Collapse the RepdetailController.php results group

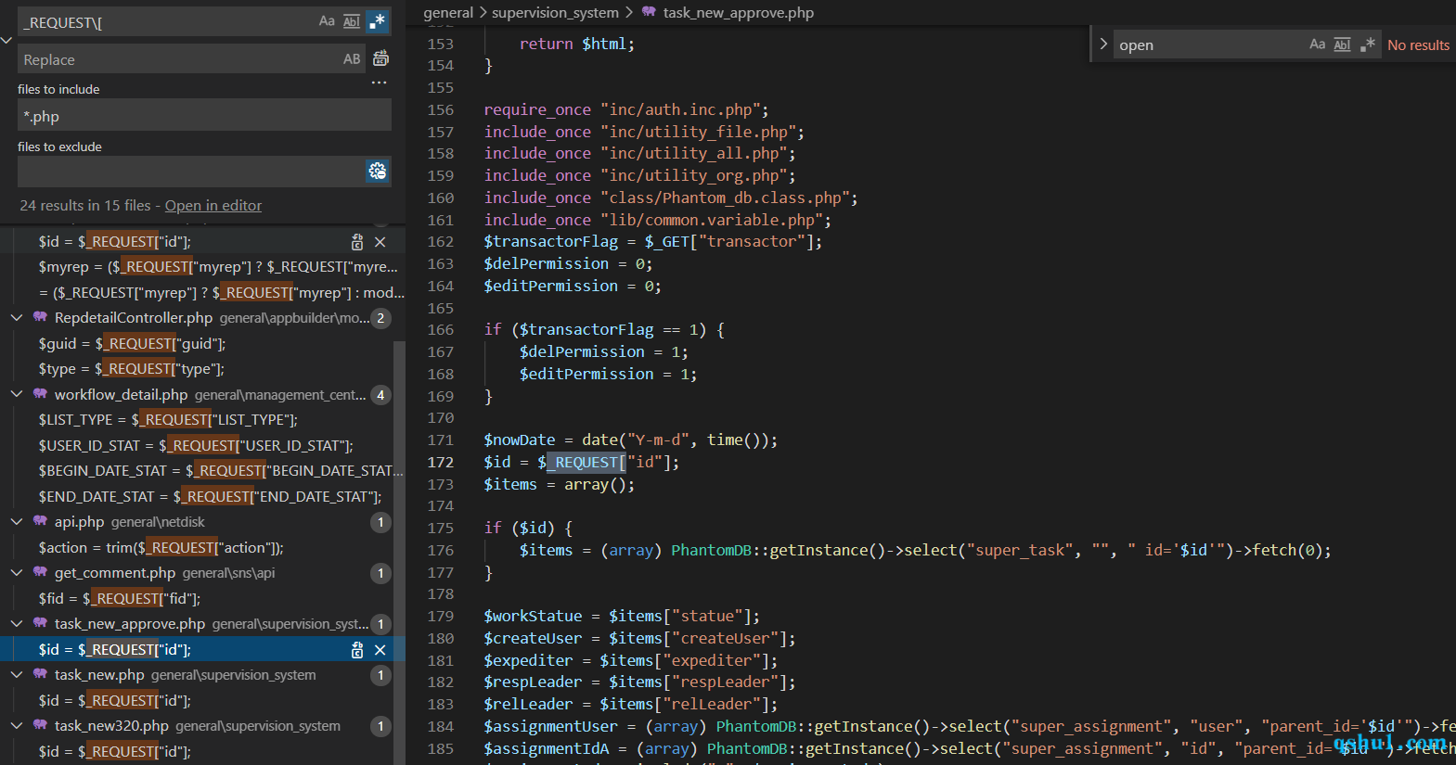17,317
